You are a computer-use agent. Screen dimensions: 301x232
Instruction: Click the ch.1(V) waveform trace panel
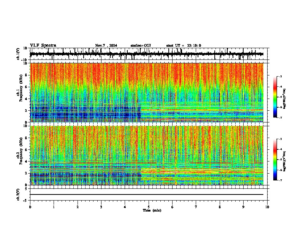pyautogui.click(x=149, y=54)
